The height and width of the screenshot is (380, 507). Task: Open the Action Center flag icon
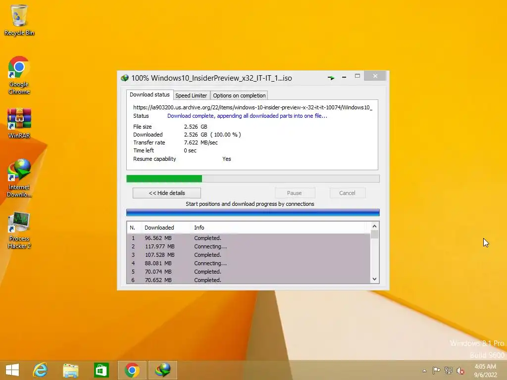click(x=436, y=370)
